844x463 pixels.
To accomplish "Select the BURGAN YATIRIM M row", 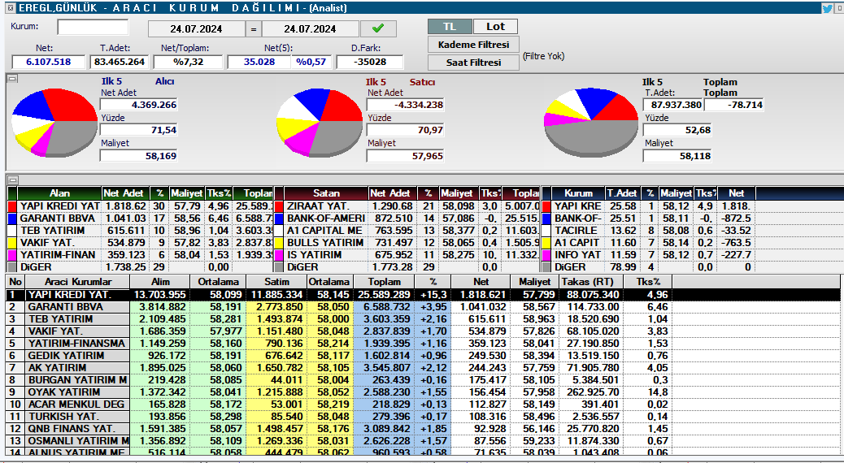I will pos(423,379).
